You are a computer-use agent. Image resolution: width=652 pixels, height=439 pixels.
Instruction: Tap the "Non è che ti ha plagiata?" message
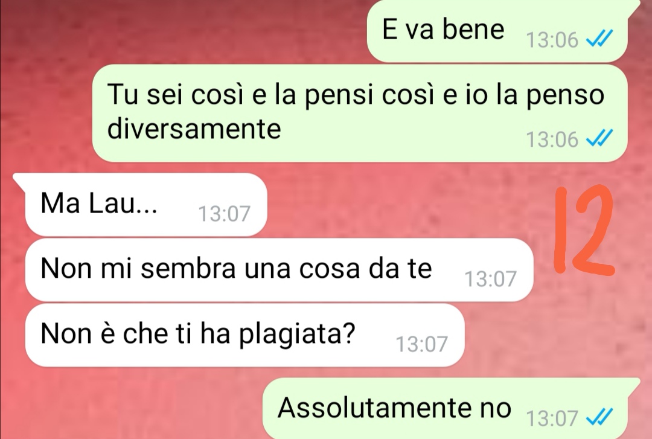[x=245, y=335]
